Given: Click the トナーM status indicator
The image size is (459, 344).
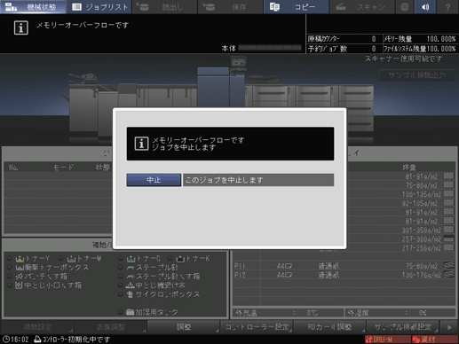Looking at the screenshot, I should tap(61, 259).
